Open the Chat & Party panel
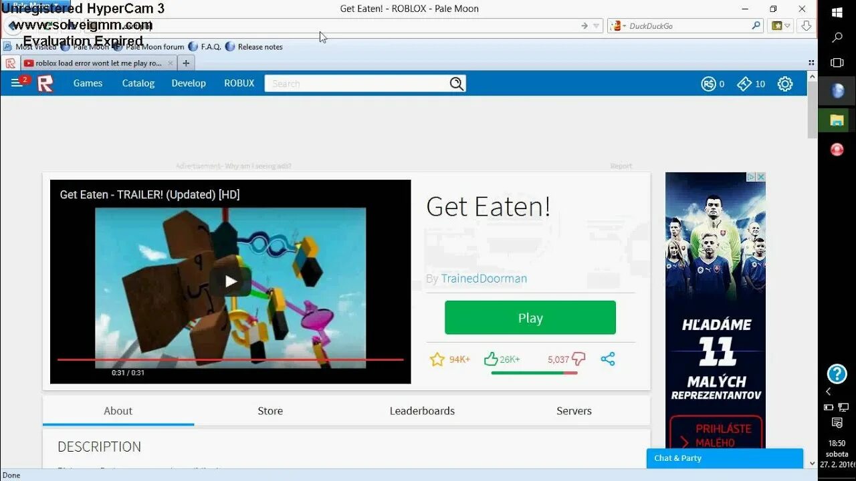This screenshot has height=481, width=856. click(x=724, y=458)
